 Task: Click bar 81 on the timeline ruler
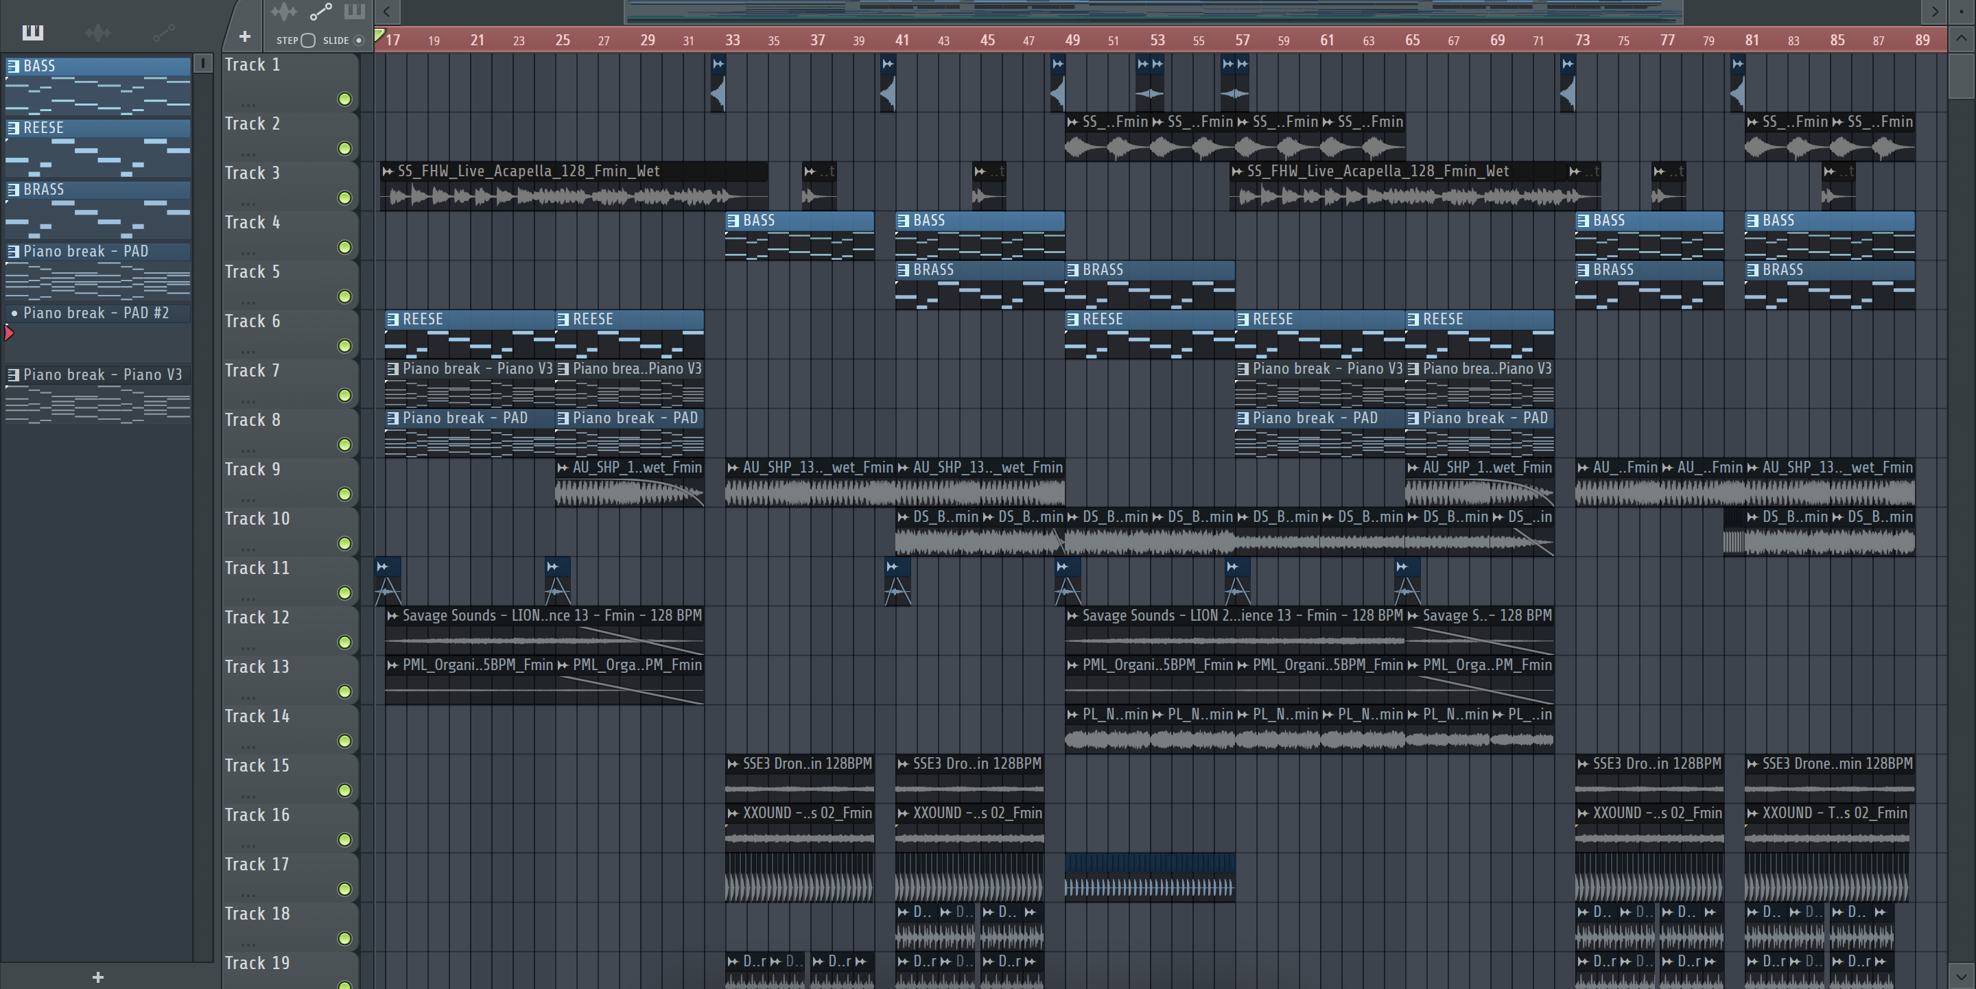1752,40
